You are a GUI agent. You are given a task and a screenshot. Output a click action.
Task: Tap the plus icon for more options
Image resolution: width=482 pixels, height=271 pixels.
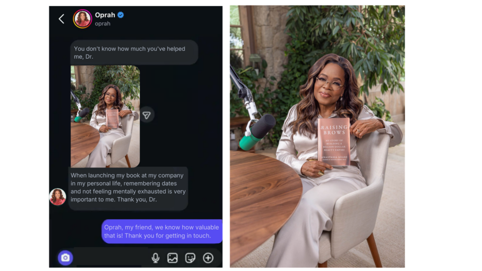[x=208, y=258]
